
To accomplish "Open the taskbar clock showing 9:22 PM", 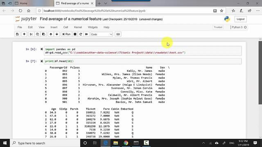I will pyautogui.click(x=243, y=143).
